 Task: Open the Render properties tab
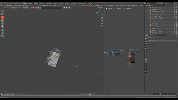click(x=146, y=41)
